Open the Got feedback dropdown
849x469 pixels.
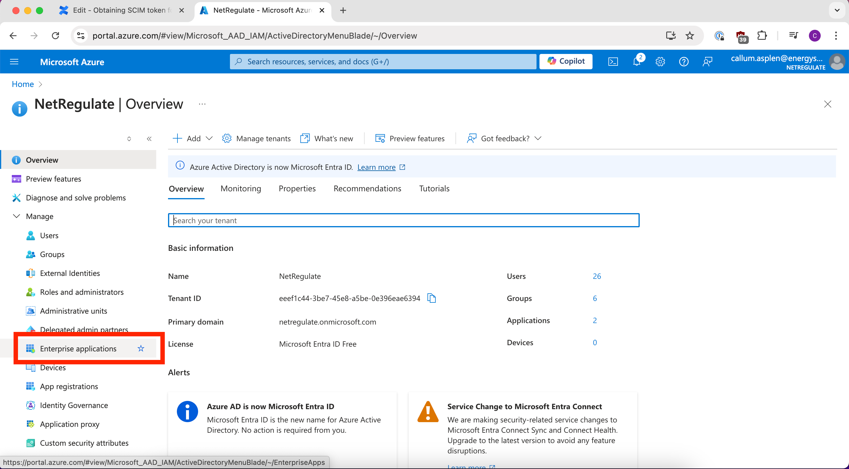point(505,139)
